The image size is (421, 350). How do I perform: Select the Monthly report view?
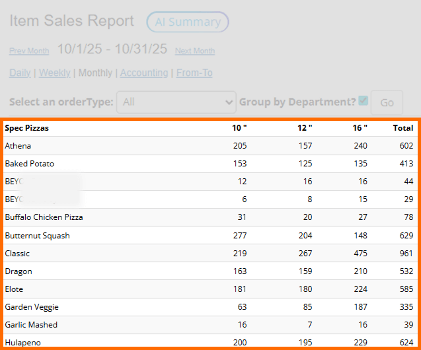95,73
